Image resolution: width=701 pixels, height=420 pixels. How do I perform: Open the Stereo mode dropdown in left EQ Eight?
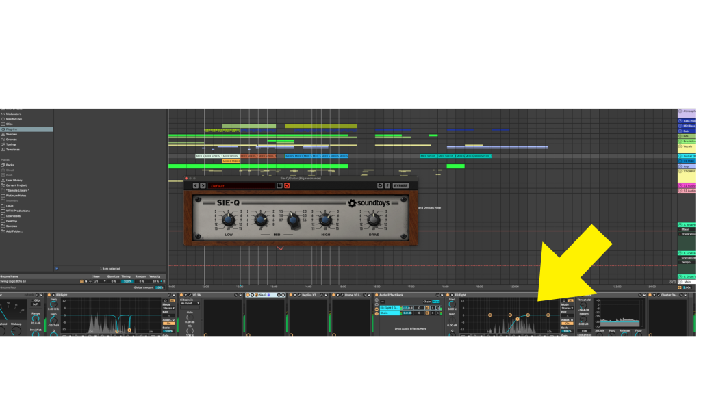pos(168,309)
